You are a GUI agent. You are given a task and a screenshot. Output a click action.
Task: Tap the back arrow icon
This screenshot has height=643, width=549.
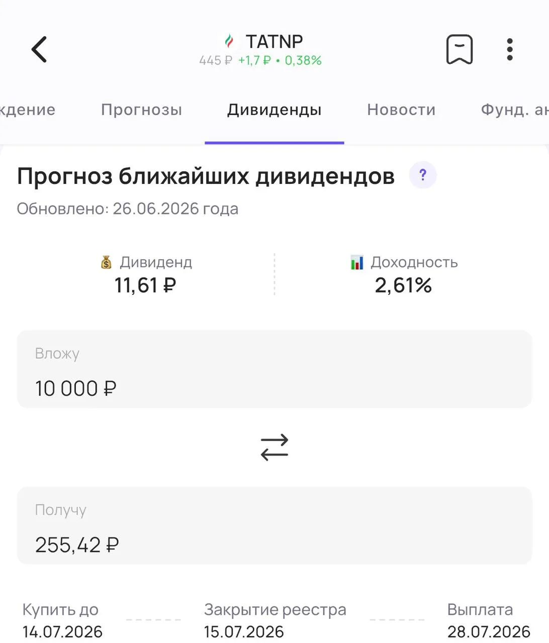tap(39, 49)
